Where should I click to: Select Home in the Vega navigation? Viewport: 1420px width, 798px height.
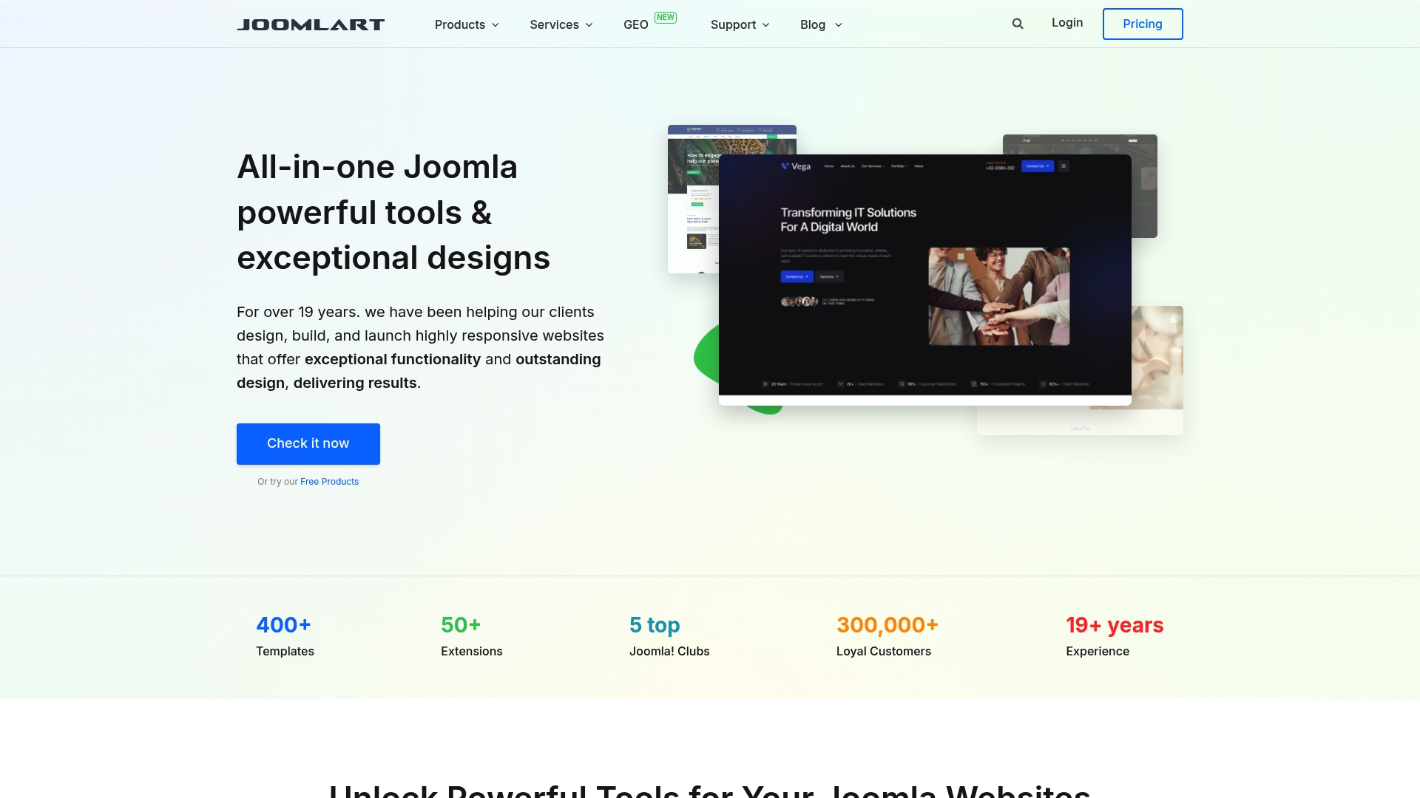tap(828, 166)
